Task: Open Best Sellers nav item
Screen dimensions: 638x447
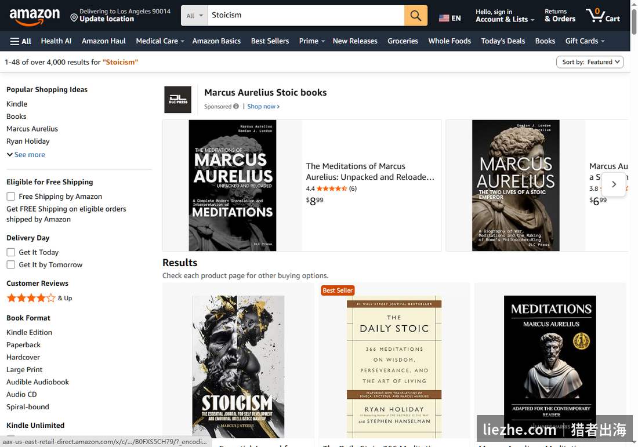Action: tap(270, 41)
